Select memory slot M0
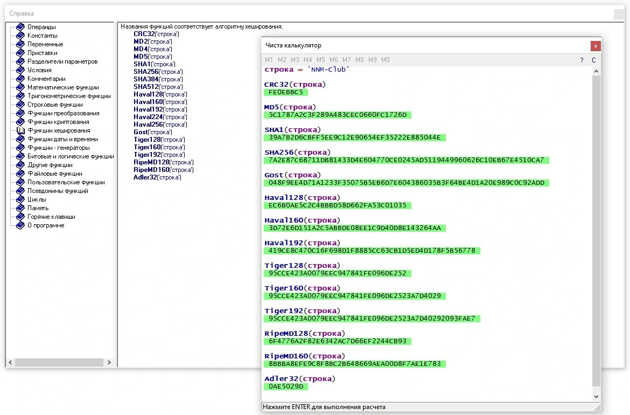Image resolution: width=630 pixels, height=415 pixels. click(x=386, y=59)
